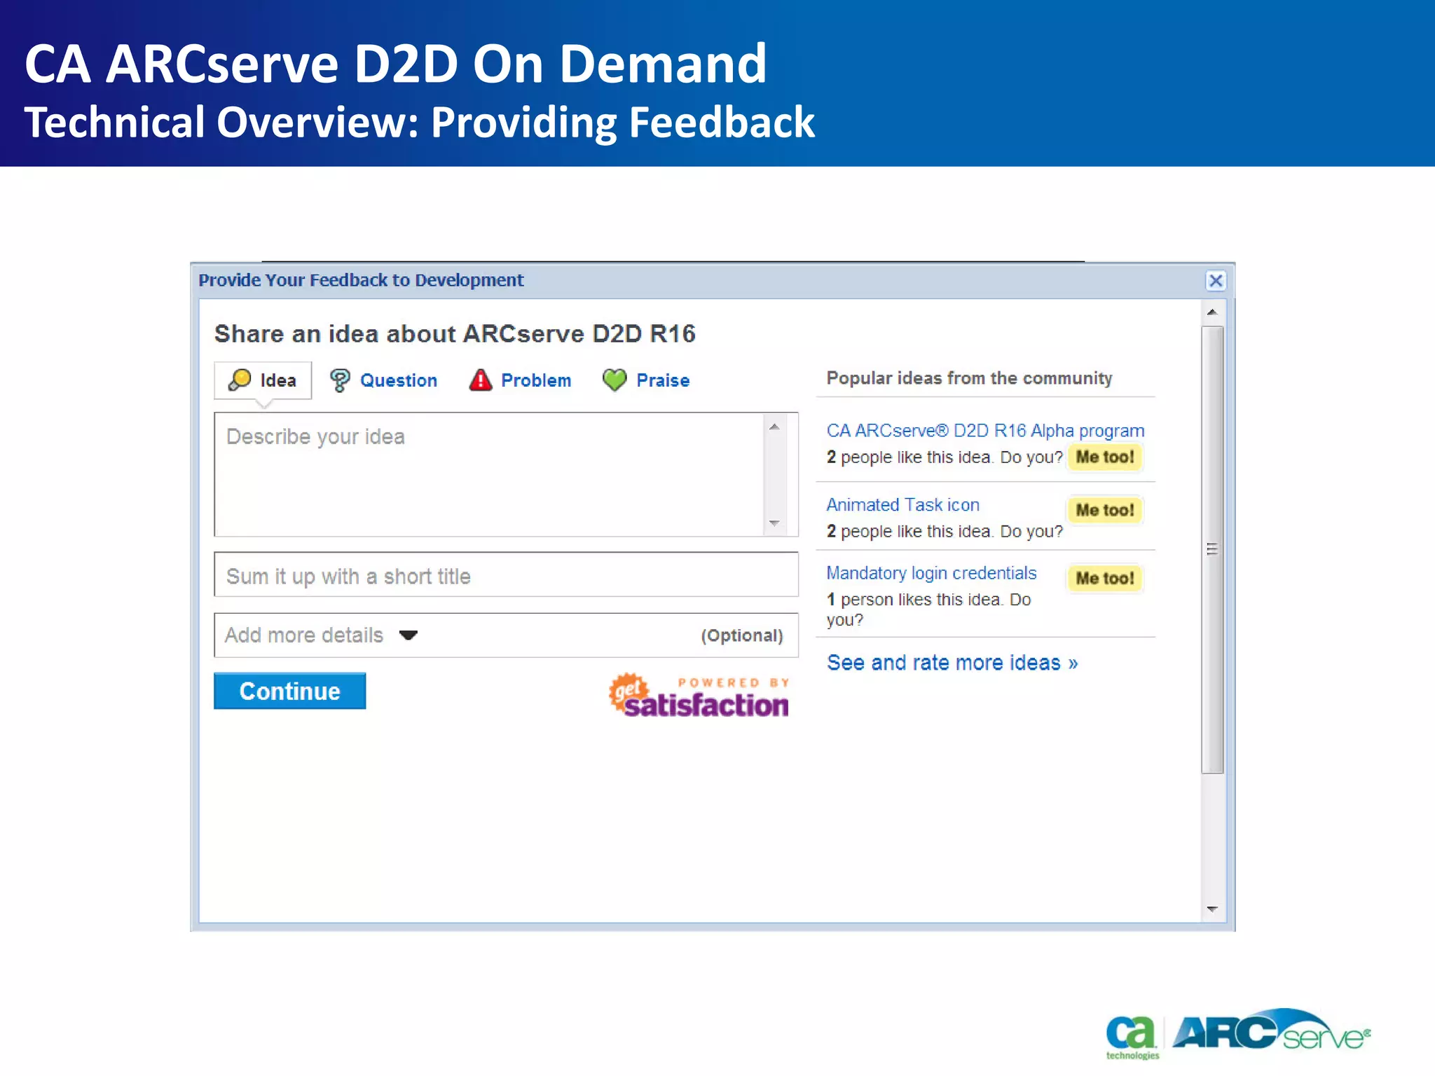Click the dialog scrollbar up arrow
The height and width of the screenshot is (1076, 1435).
tap(1212, 312)
